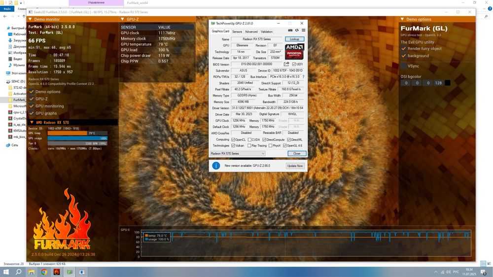Collapse the Demo monitor panel
493x277 pixels.
coord(31,20)
